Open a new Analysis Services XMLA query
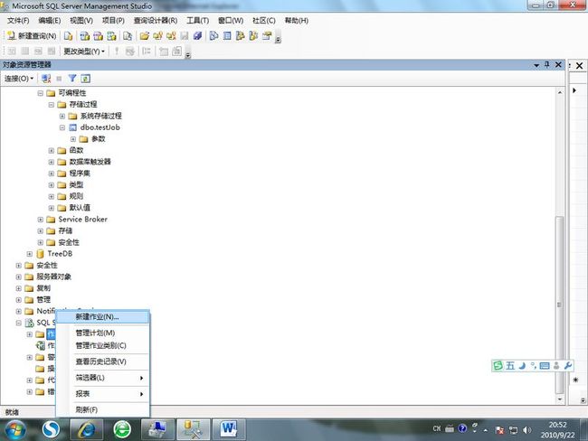This screenshot has height=441, width=588. (112, 36)
